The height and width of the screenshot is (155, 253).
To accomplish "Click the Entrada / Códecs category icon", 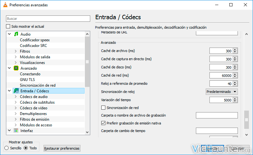I will (x=16, y=91).
